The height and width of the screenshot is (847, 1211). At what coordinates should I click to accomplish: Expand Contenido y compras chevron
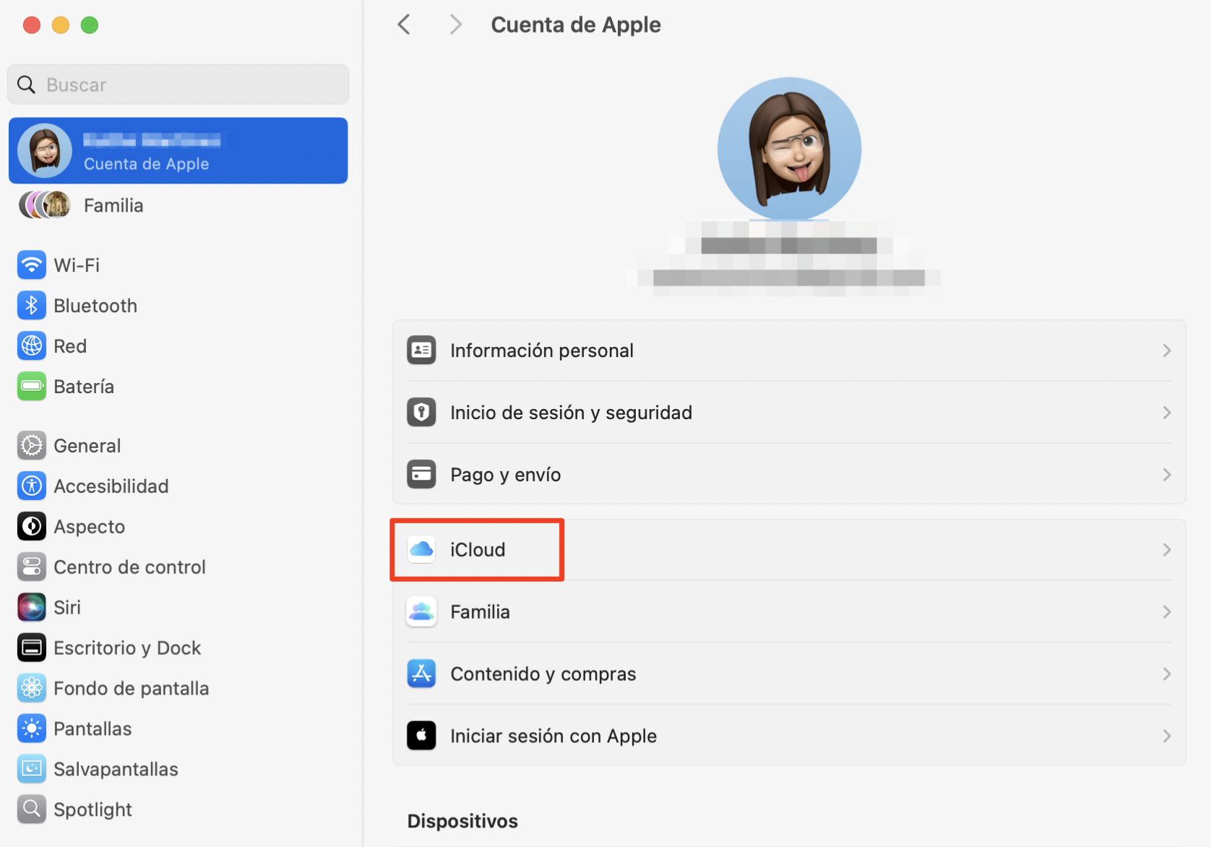(1166, 674)
